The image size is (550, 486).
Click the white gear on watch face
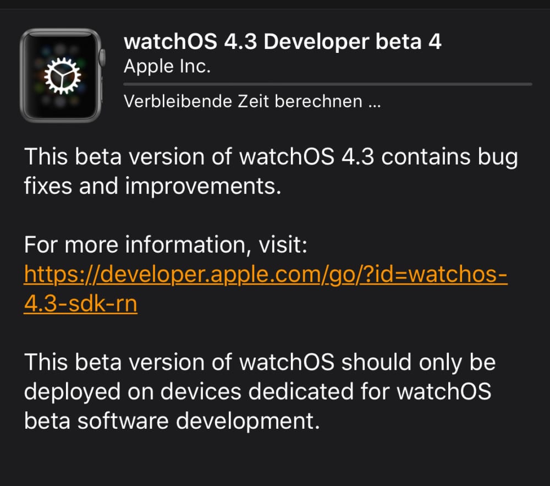[63, 76]
